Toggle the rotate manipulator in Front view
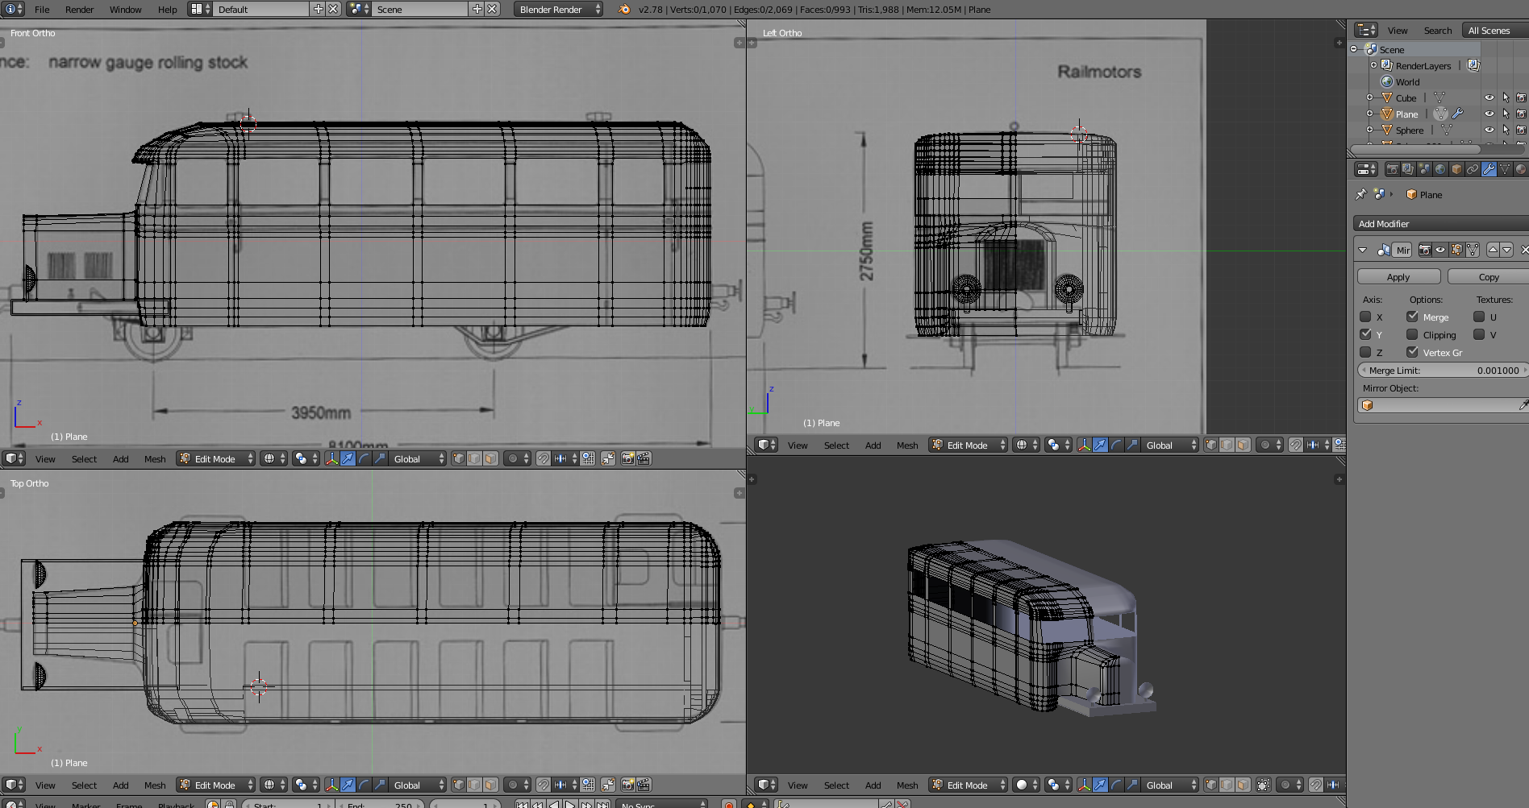The height and width of the screenshot is (808, 1529). (364, 458)
